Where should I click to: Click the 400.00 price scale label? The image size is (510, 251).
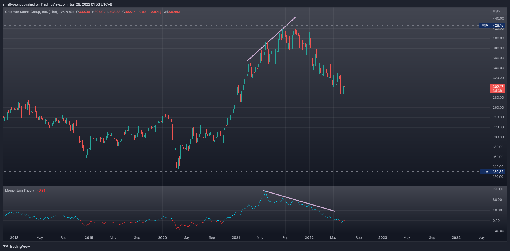pyautogui.click(x=498, y=38)
